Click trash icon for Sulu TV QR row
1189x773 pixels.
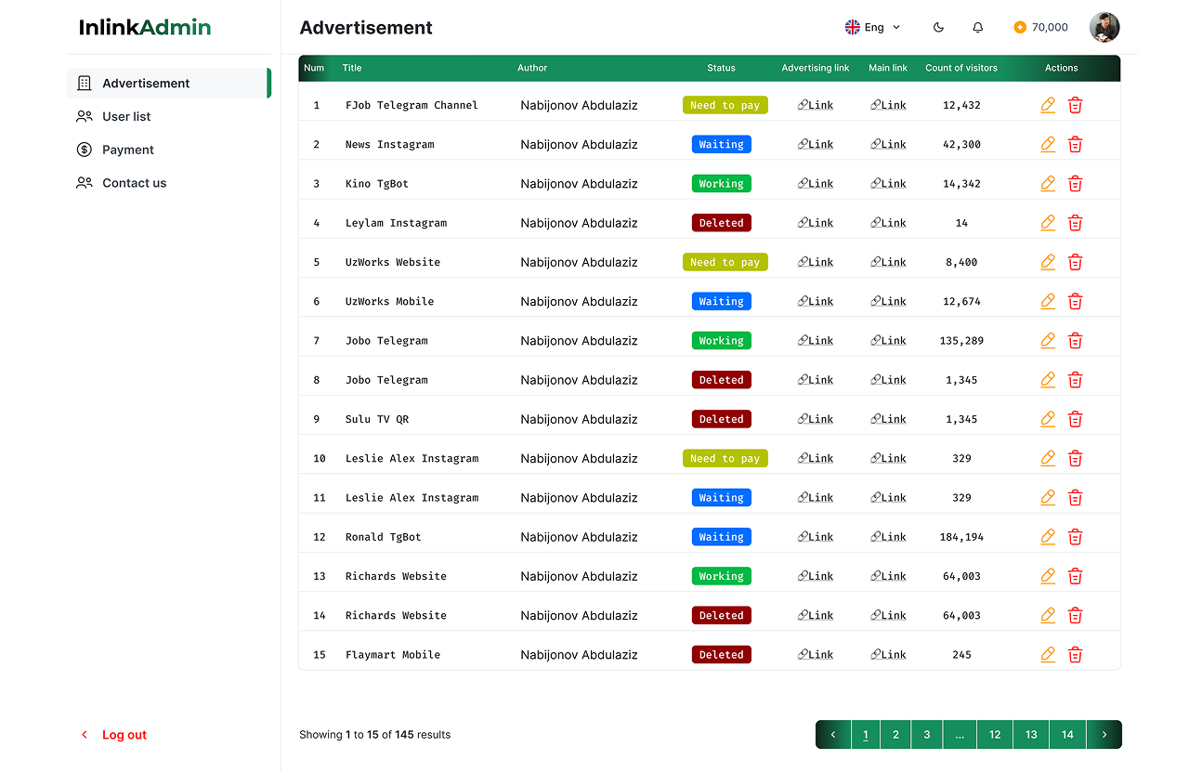point(1075,419)
